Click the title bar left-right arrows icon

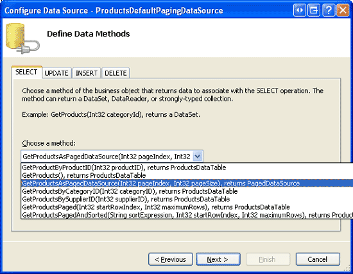pyautogui.click(x=300, y=10)
